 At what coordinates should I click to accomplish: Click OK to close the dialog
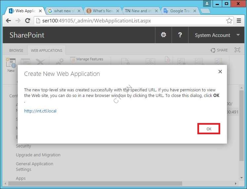(x=209, y=129)
